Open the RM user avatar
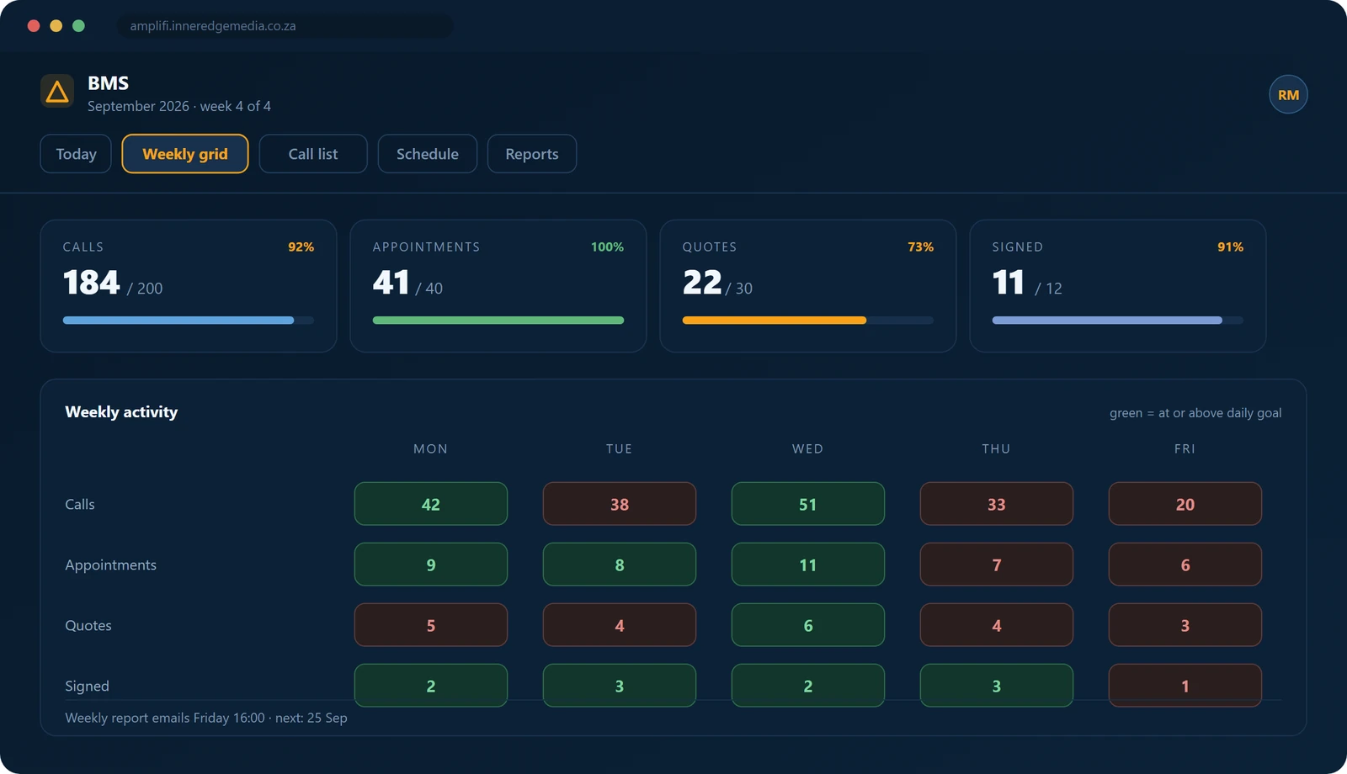 tap(1288, 95)
